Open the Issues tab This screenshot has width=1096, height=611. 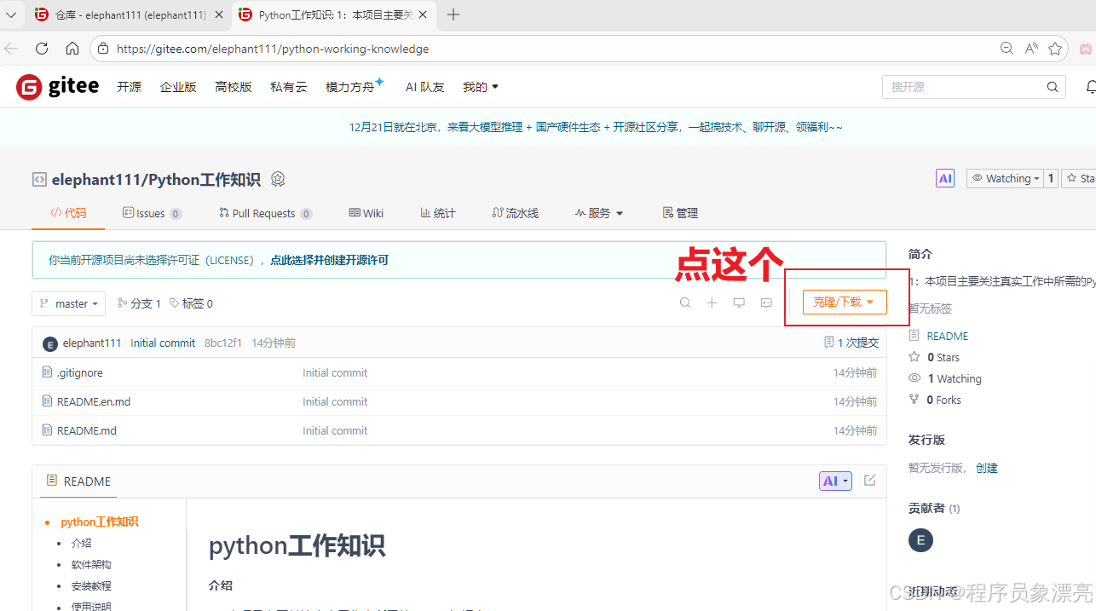coord(152,213)
